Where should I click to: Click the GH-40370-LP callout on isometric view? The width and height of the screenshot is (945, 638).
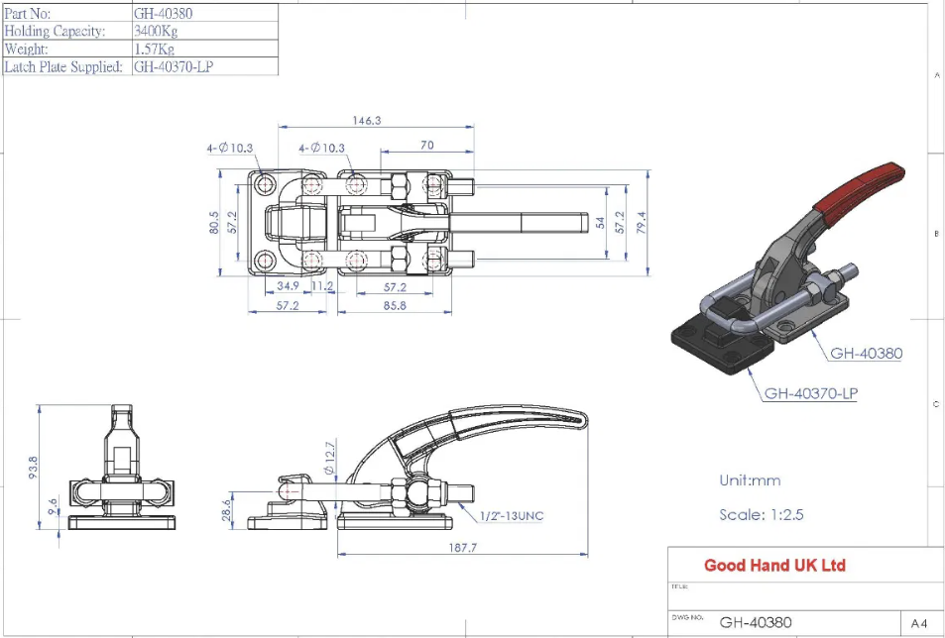(x=810, y=393)
